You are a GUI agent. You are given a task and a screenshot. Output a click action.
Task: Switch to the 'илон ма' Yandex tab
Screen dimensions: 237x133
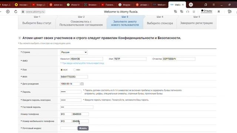[56, 5]
